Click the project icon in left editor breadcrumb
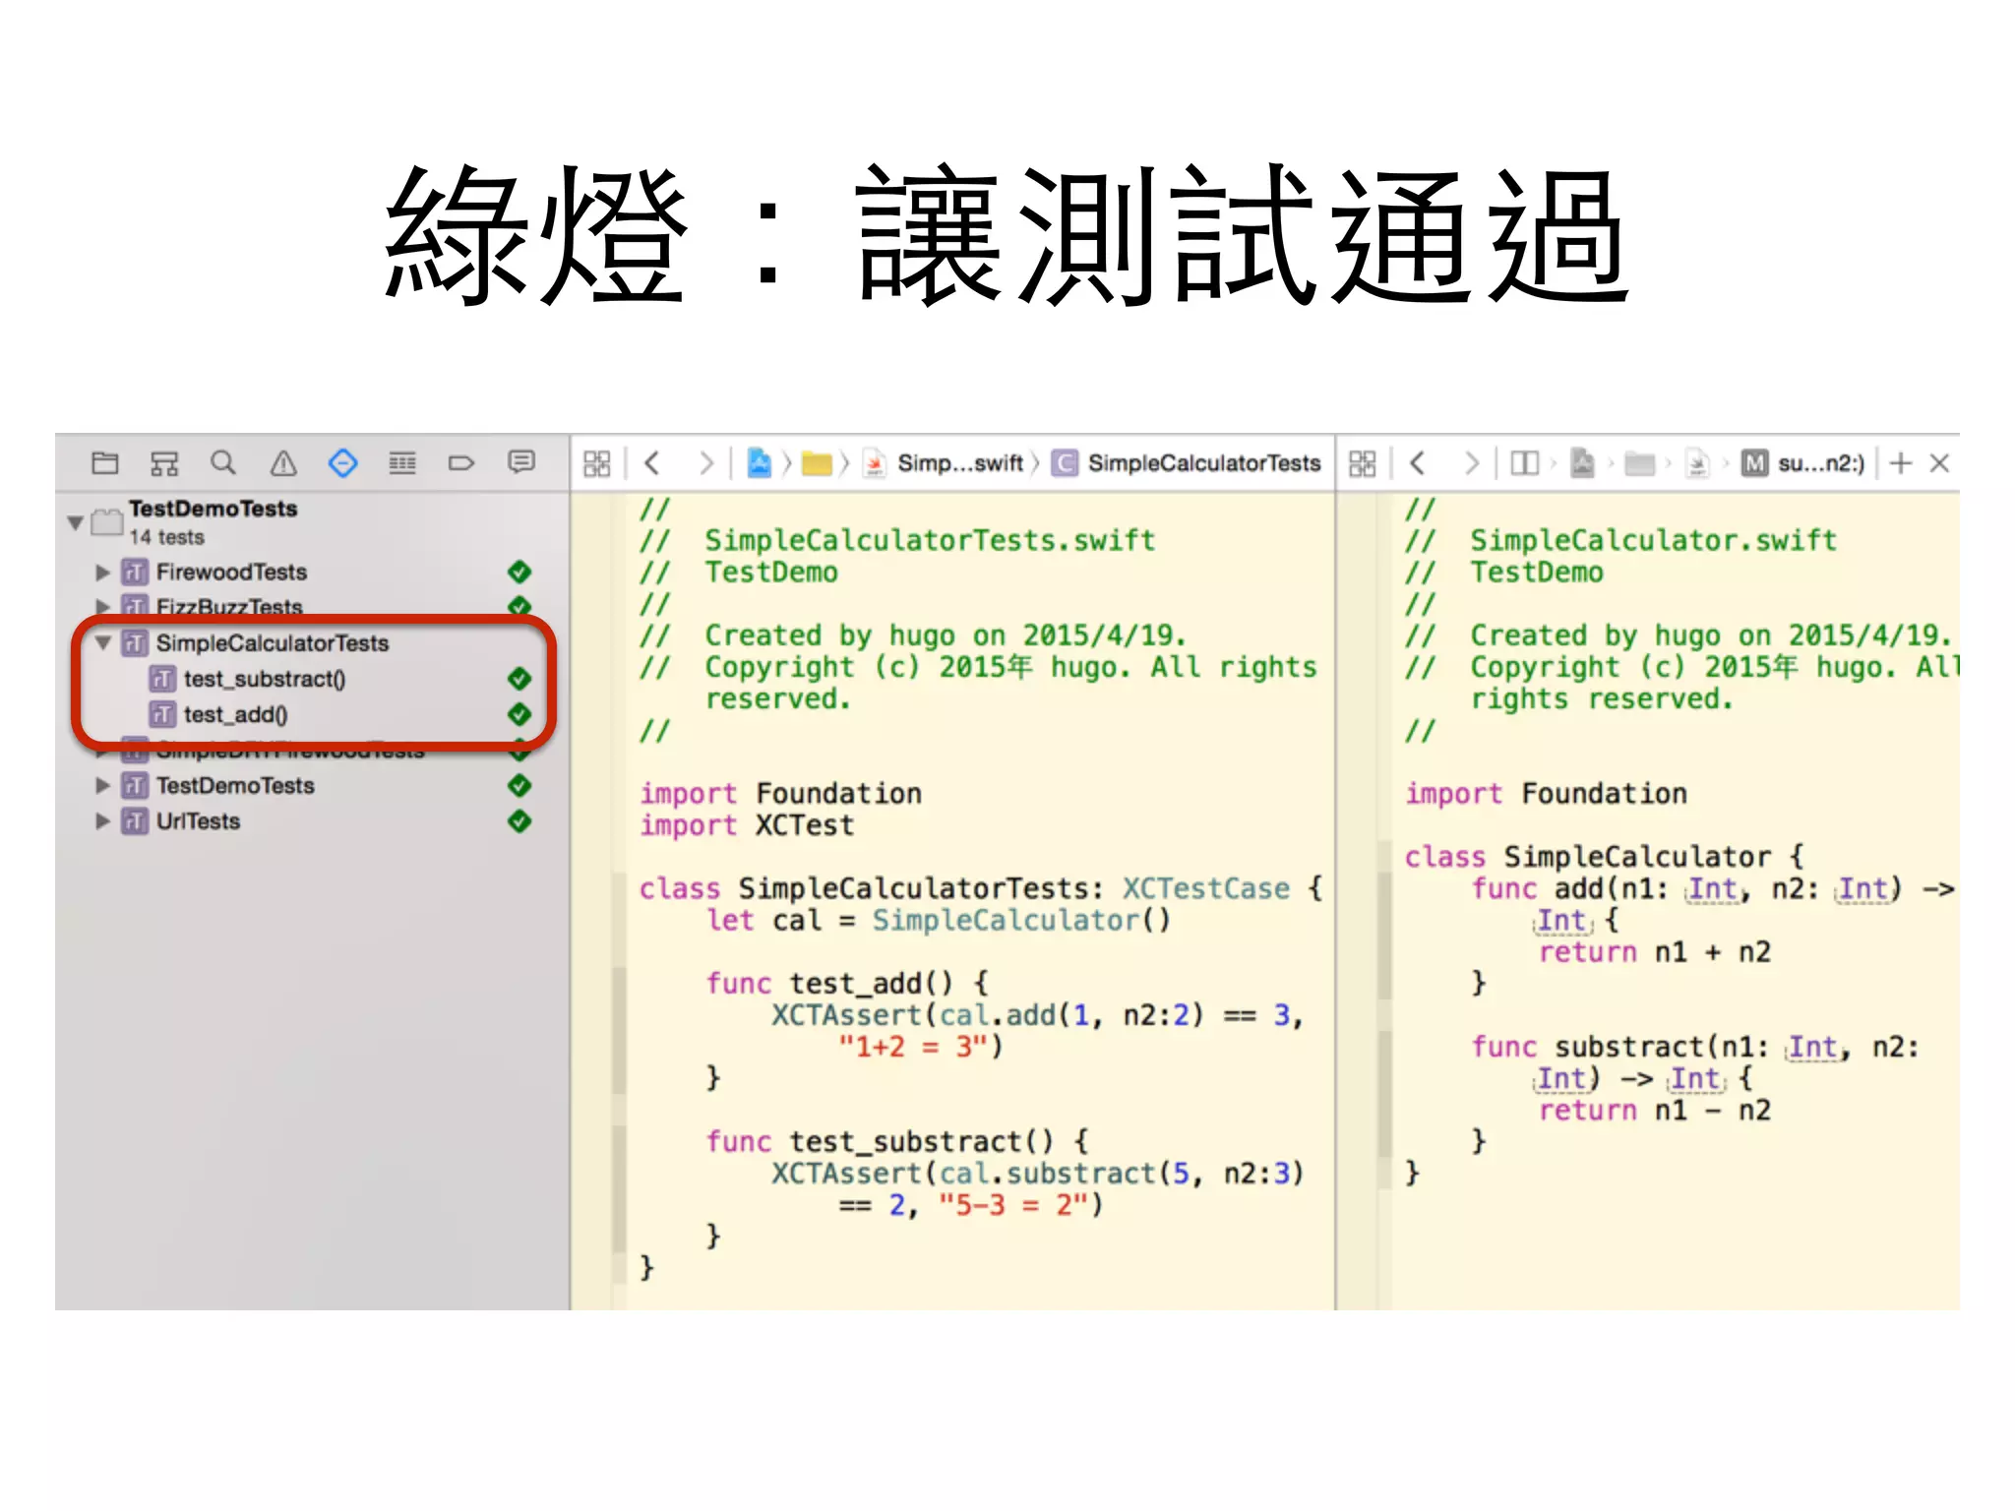Image resolution: width=2015 pixels, height=1511 pixels. (760, 462)
